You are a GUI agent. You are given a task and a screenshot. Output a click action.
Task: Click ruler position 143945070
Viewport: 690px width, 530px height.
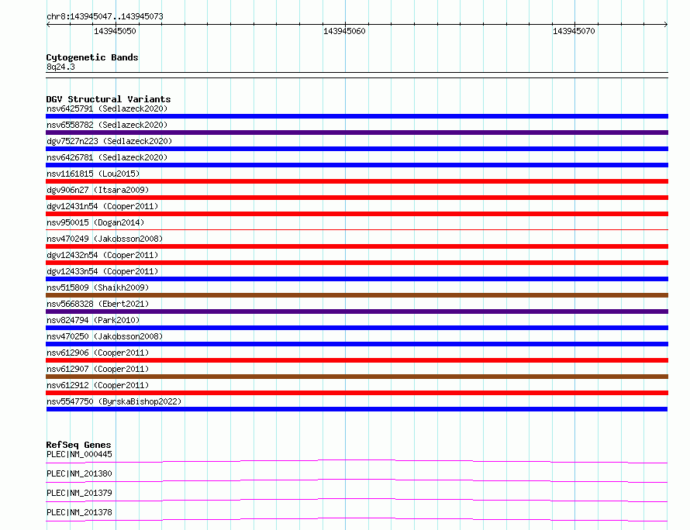(574, 31)
